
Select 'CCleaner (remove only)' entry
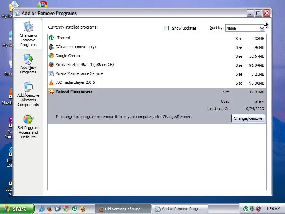76,47
